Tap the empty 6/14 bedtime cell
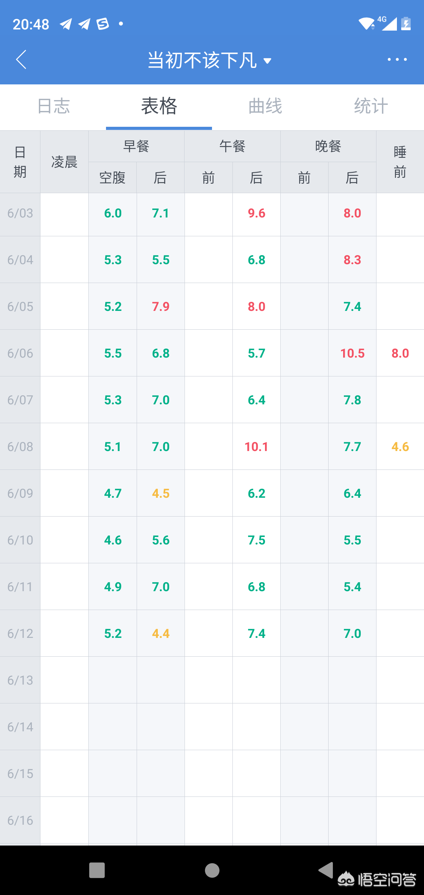This screenshot has width=424, height=895. (400, 727)
